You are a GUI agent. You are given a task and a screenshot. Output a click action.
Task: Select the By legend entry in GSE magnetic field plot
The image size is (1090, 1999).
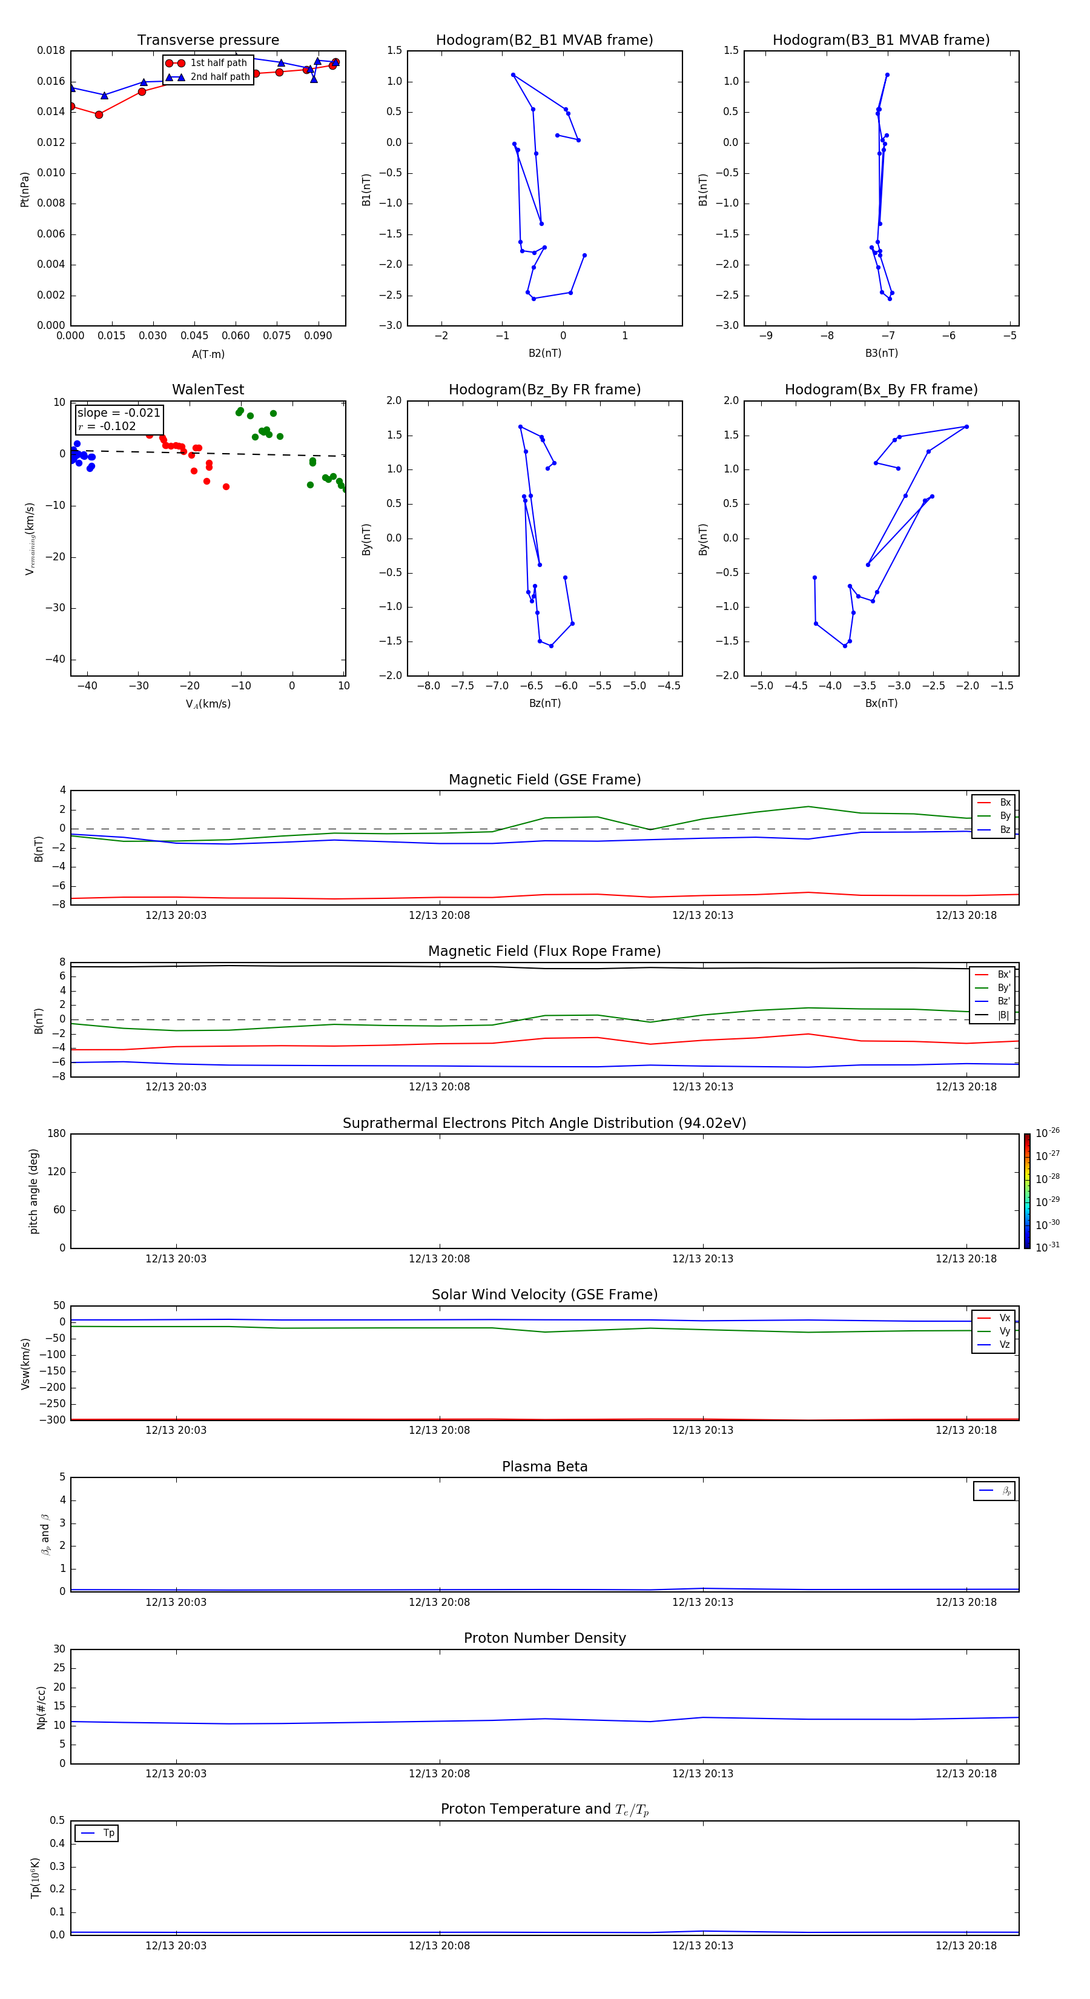pos(994,817)
